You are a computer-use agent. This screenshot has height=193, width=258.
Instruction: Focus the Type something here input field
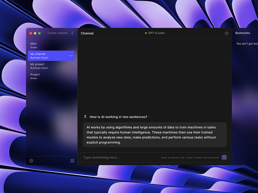click(155, 157)
